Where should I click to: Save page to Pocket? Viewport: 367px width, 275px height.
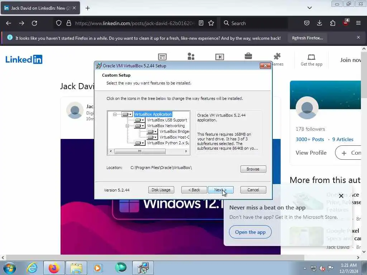pyautogui.click(x=307, y=23)
